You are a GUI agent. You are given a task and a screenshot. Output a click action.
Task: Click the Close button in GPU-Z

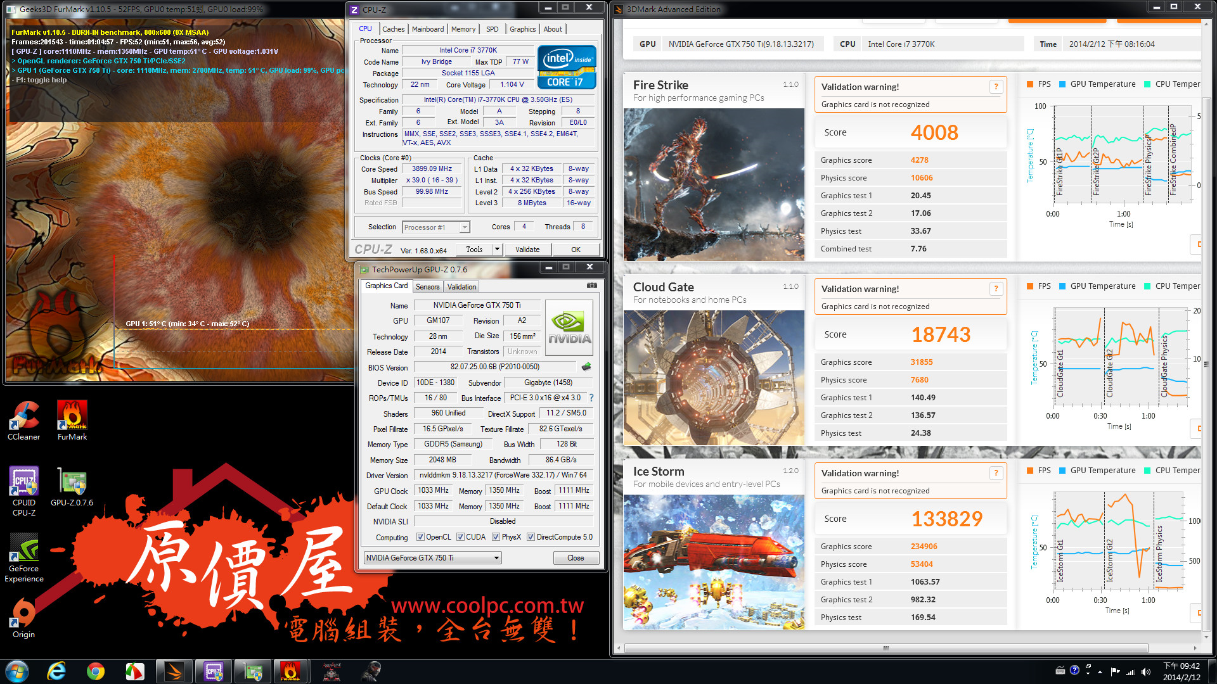(576, 558)
